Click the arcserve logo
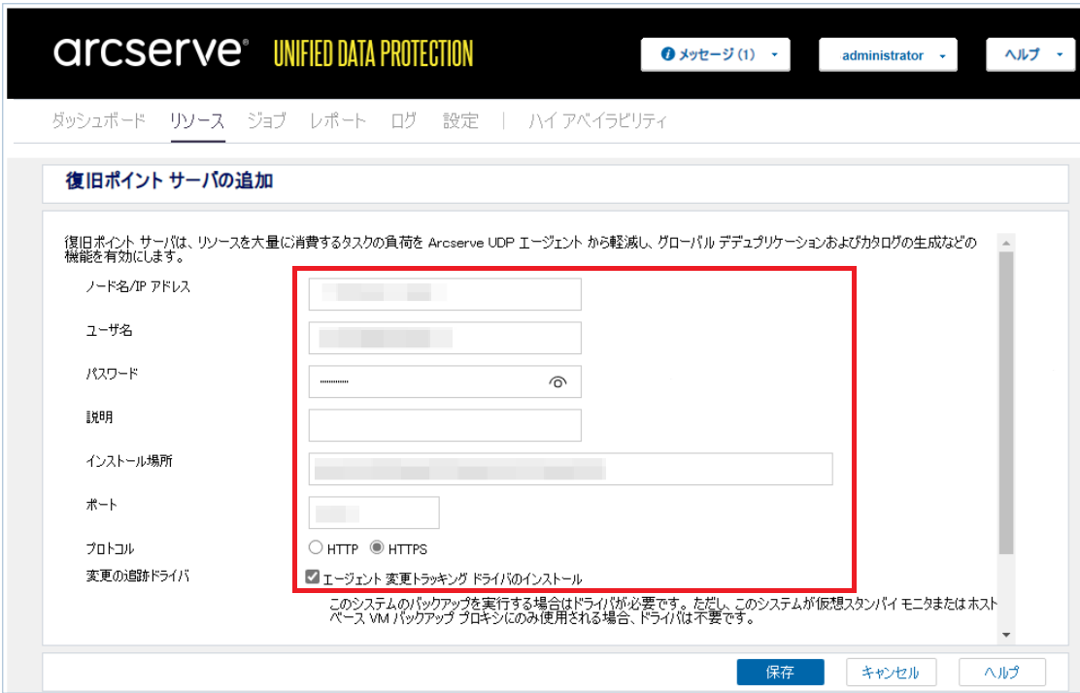 (151, 51)
